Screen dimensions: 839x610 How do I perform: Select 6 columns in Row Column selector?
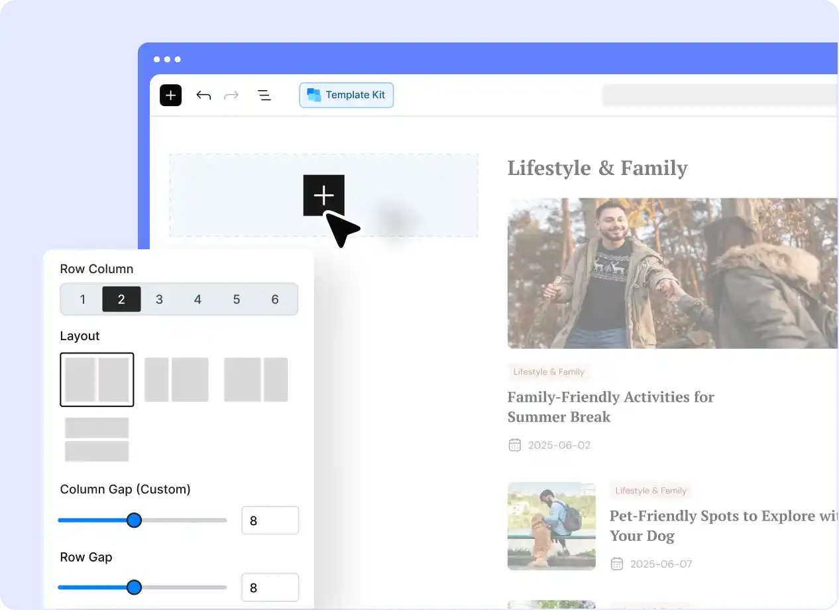[x=274, y=299]
